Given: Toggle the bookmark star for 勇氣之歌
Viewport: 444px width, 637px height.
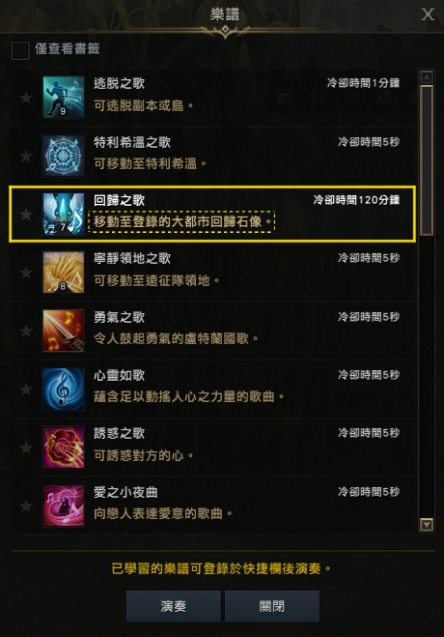Looking at the screenshot, I should click(26, 331).
